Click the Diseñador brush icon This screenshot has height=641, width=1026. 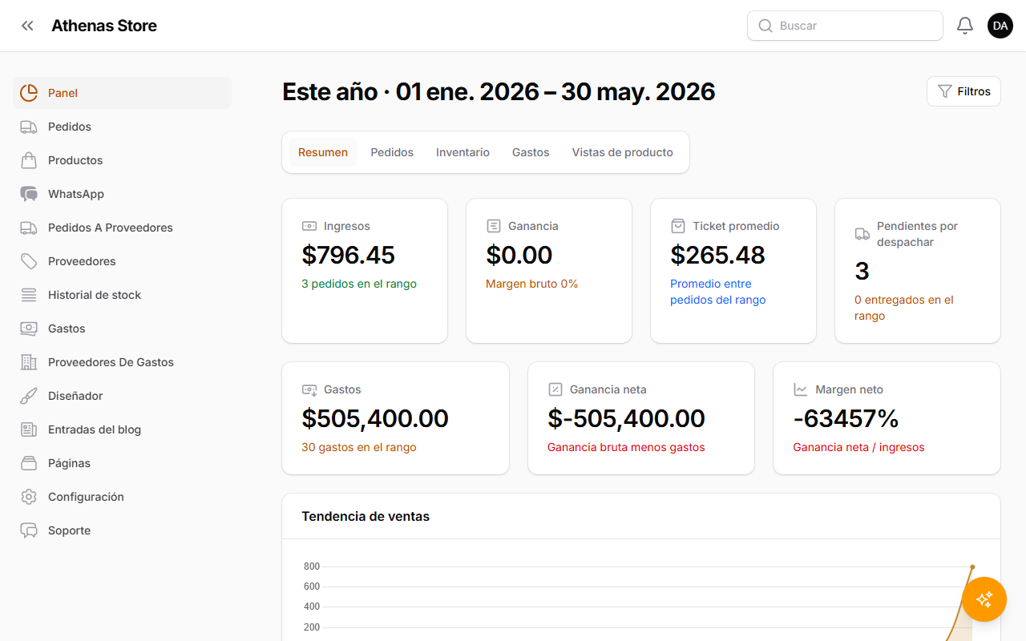click(x=29, y=396)
